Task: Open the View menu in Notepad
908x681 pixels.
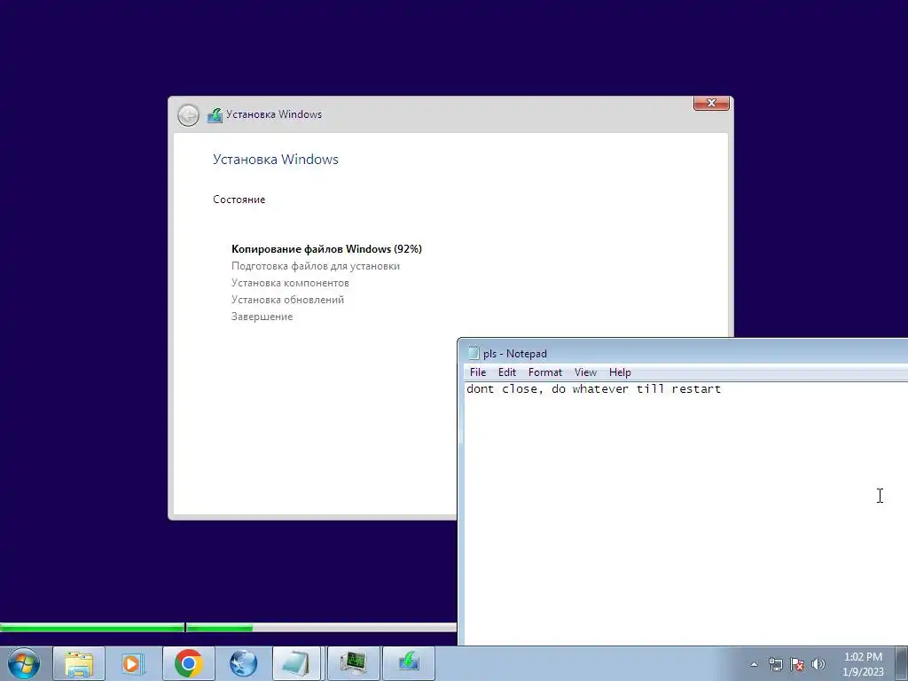Action: [x=585, y=372]
